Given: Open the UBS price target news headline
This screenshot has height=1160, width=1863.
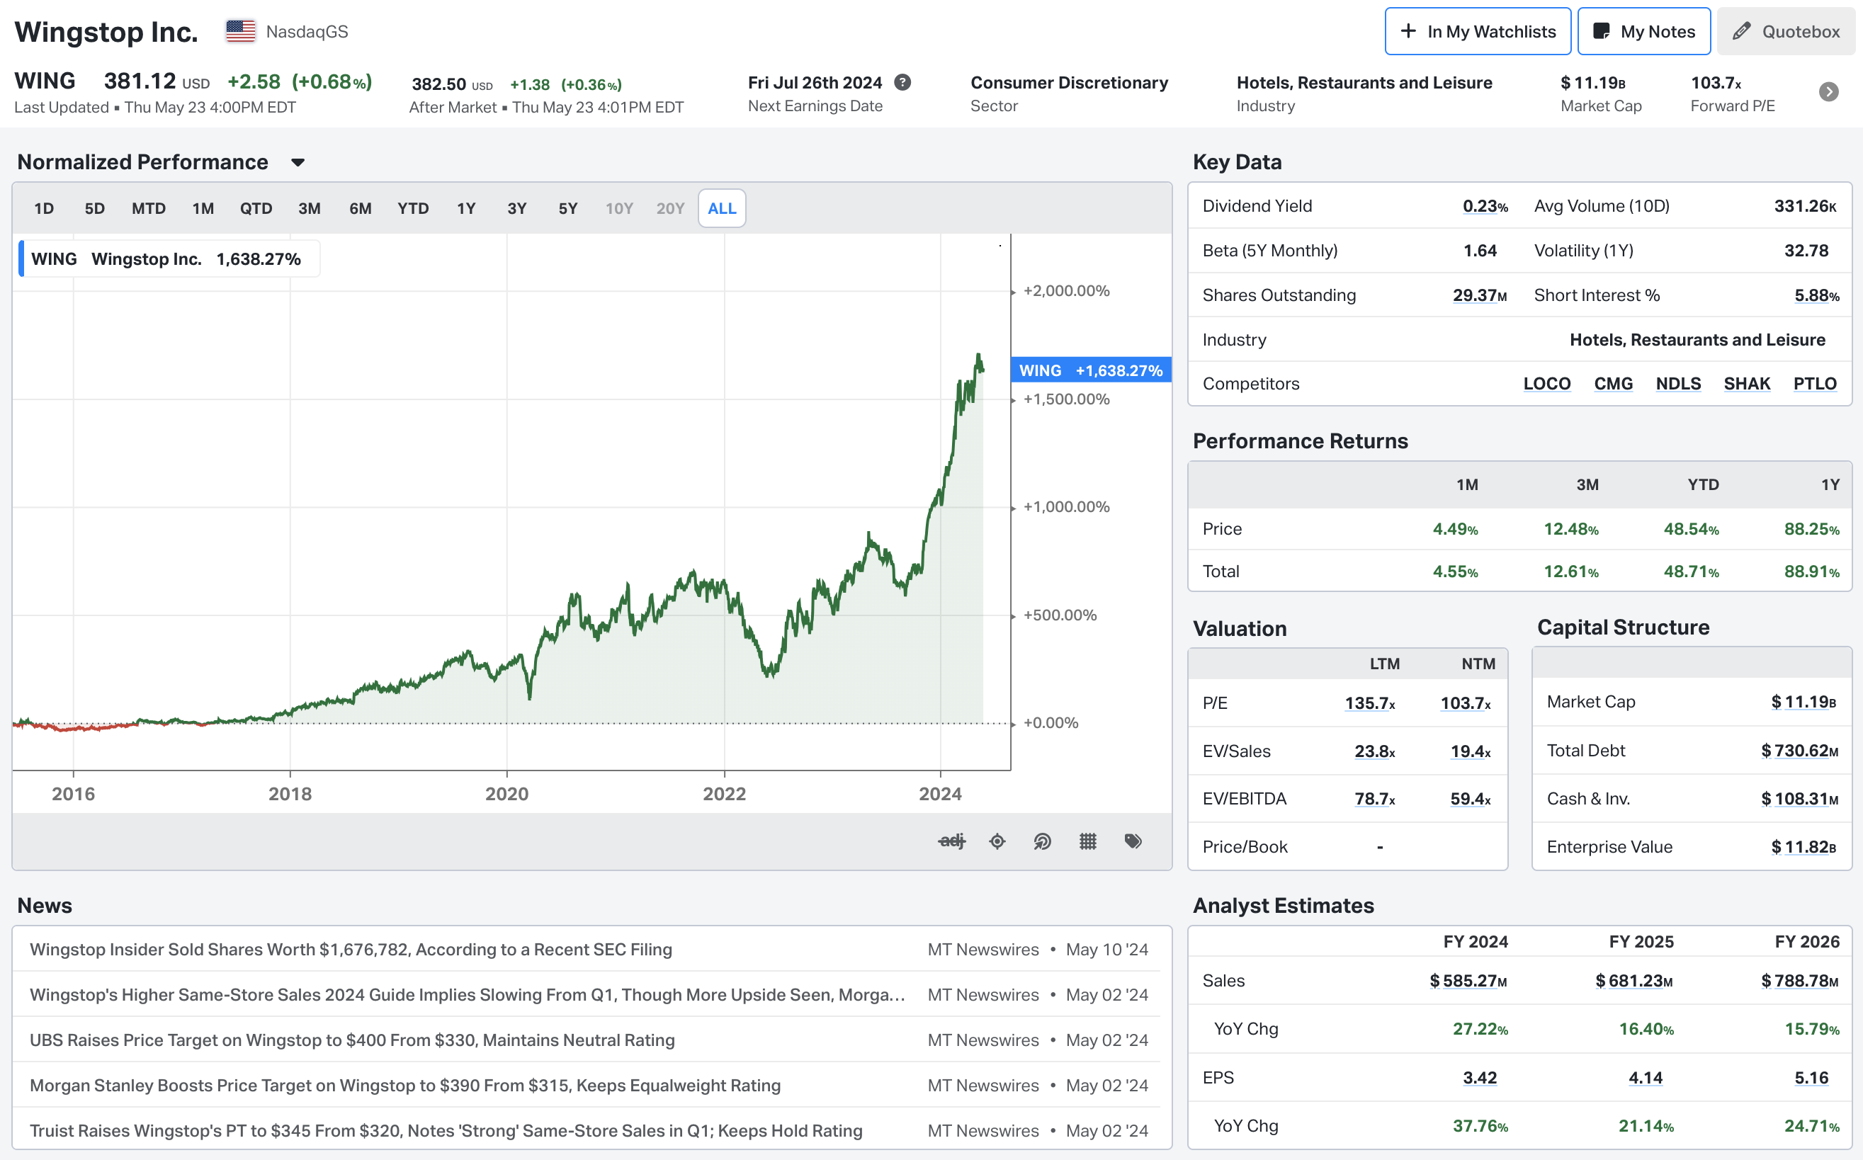Looking at the screenshot, I should tap(352, 1040).
